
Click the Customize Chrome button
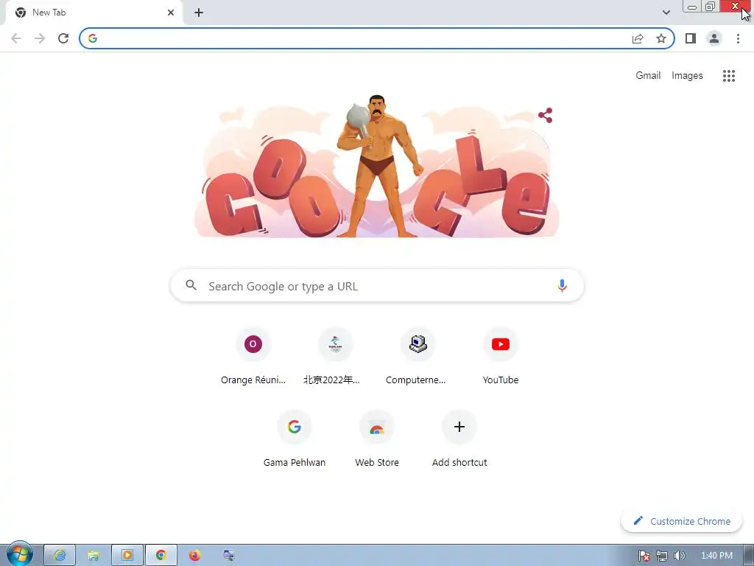[x=681, y=521]
